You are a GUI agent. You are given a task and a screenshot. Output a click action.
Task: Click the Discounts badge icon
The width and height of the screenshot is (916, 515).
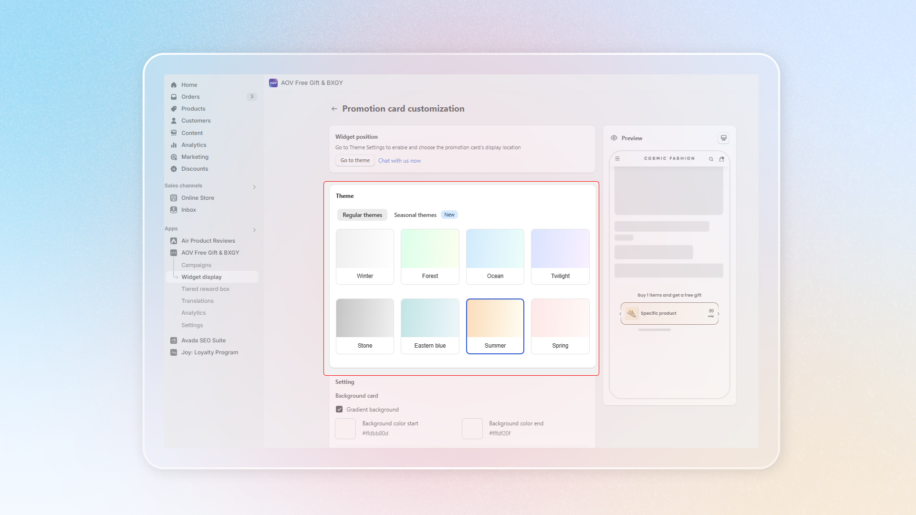(174, 169)
